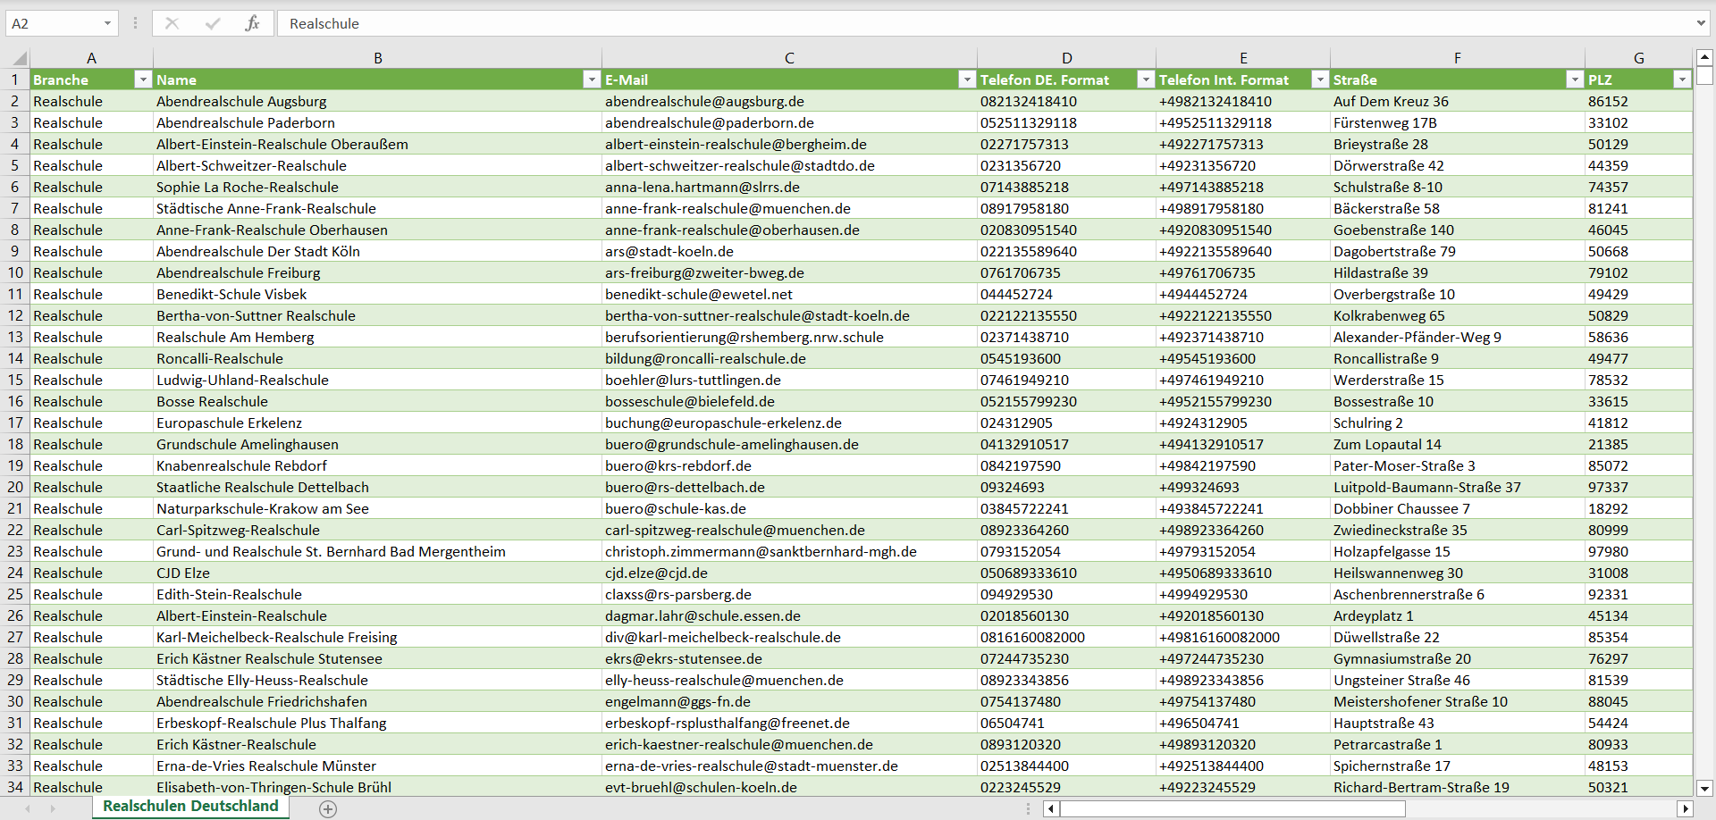The image size is (1716, 820).
Task: Select row 17 header
Action: [15, 423]
